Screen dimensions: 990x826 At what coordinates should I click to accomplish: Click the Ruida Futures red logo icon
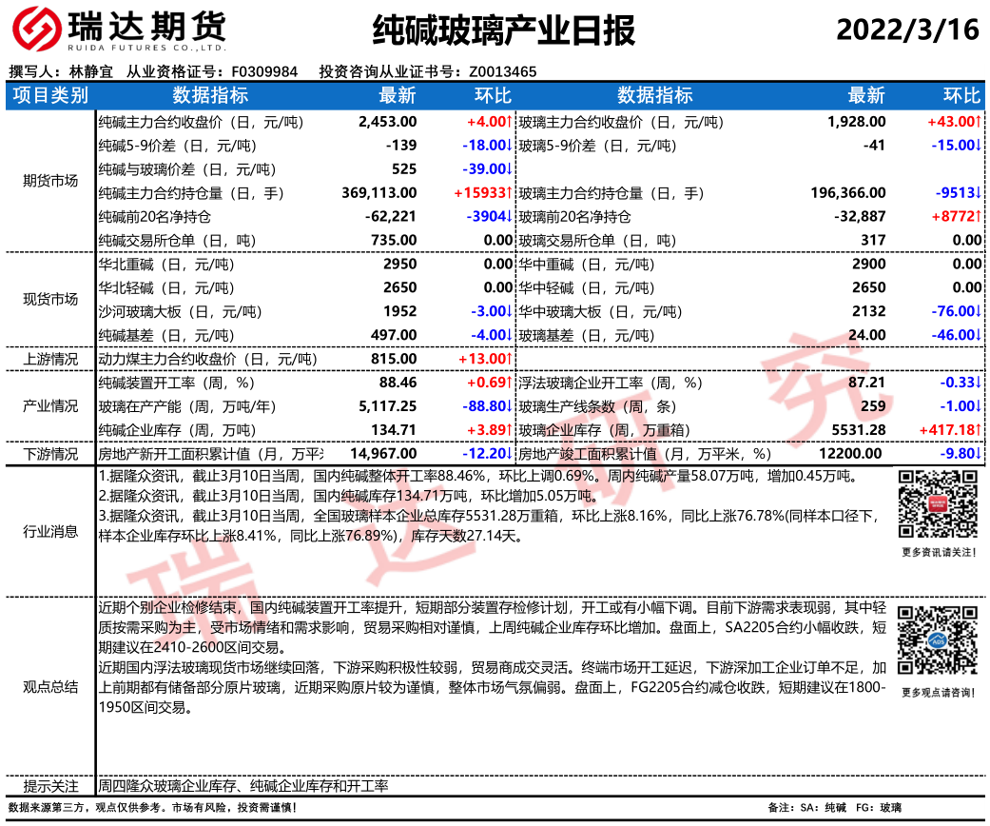pyautogui.click(x=39, y=30)
